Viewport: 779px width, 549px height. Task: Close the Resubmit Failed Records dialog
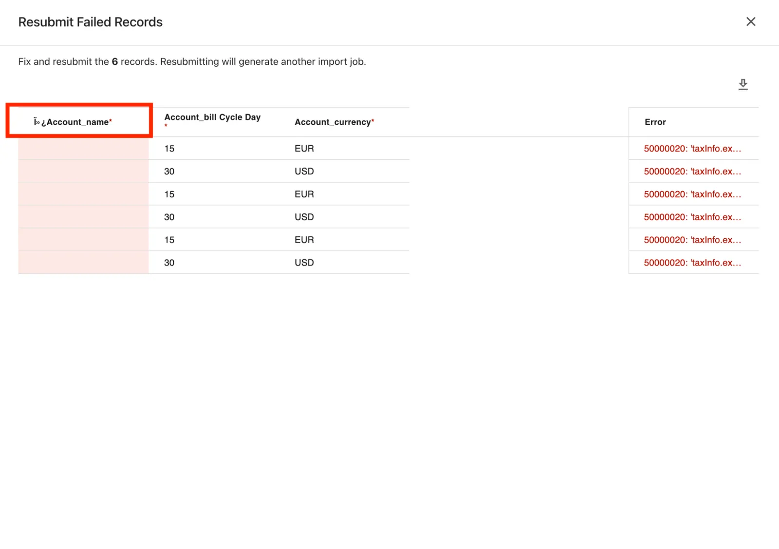click(751, 21)
